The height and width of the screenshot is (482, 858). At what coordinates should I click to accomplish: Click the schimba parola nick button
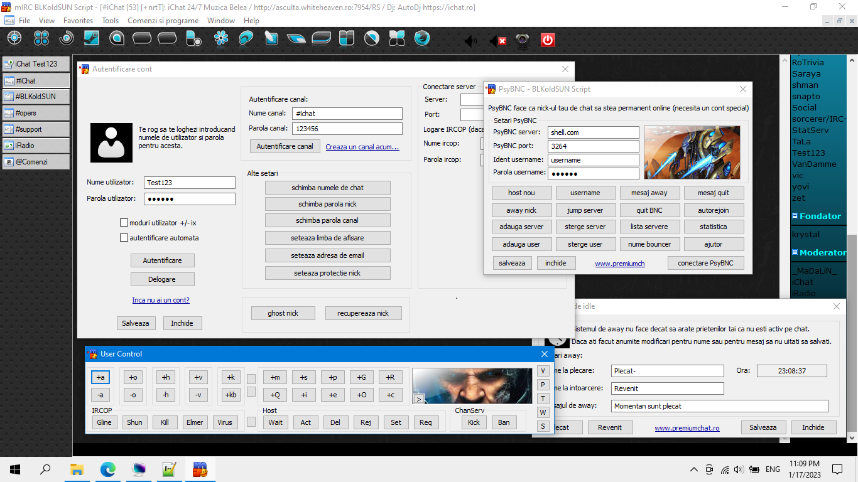point(328,204)
